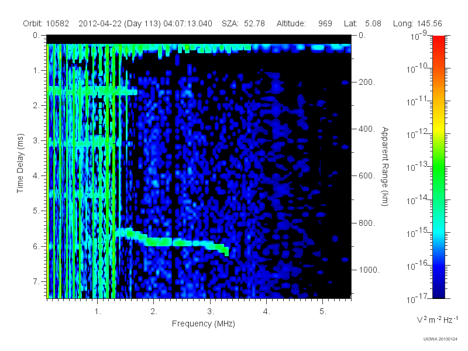Click the 400. km range tick label
Viewport: 468px width, 351px height.
pyautogui.click(x=367, y=129)
